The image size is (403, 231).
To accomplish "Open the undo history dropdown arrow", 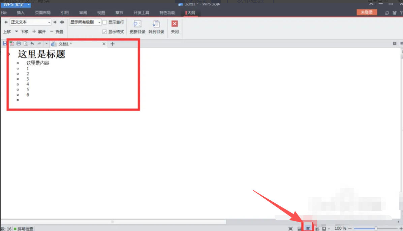I will click(x=46, y=43).
